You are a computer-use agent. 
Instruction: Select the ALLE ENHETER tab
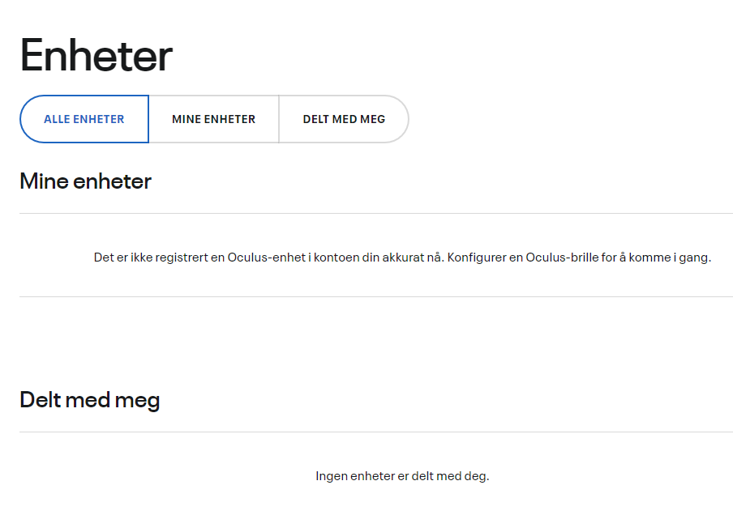(84, 119)
